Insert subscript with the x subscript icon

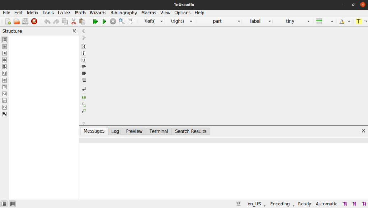point(83,104)
